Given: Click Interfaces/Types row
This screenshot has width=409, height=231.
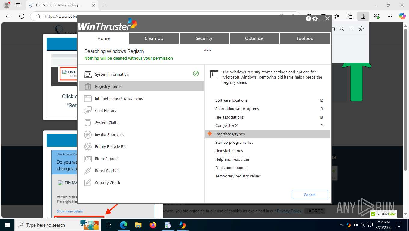Looking at the screenshot, I should point(268,134).
